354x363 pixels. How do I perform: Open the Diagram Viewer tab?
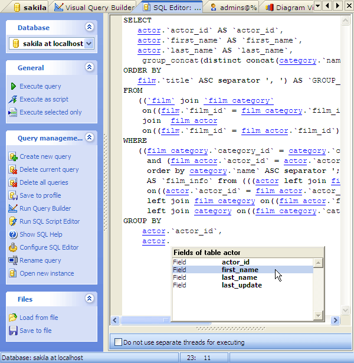289,8
